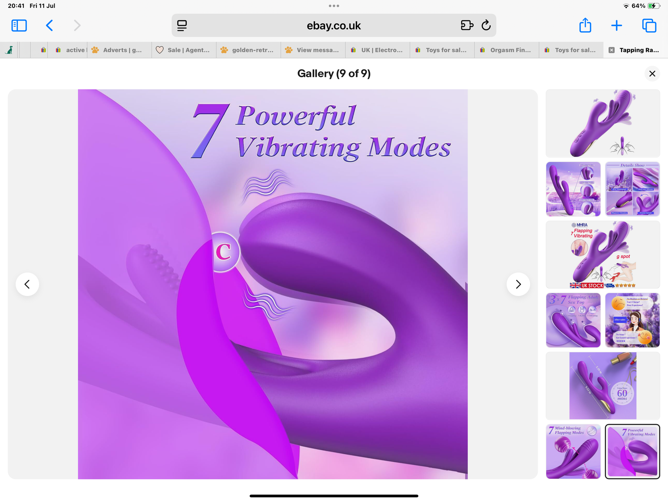Open the golden-retr tab
Screen dimensions: 668x501
(x=249, y=50)
